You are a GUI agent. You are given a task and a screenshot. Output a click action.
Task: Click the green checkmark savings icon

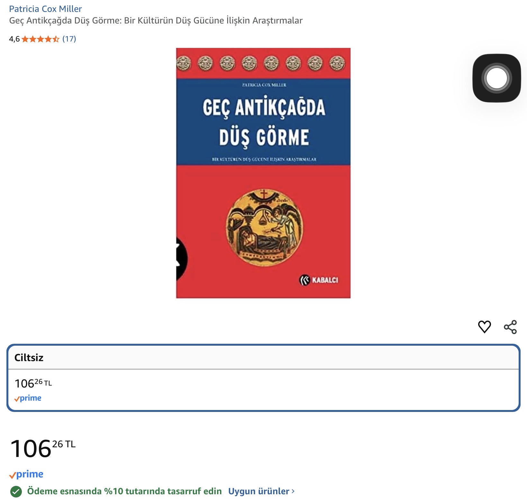tap(16, 491)
